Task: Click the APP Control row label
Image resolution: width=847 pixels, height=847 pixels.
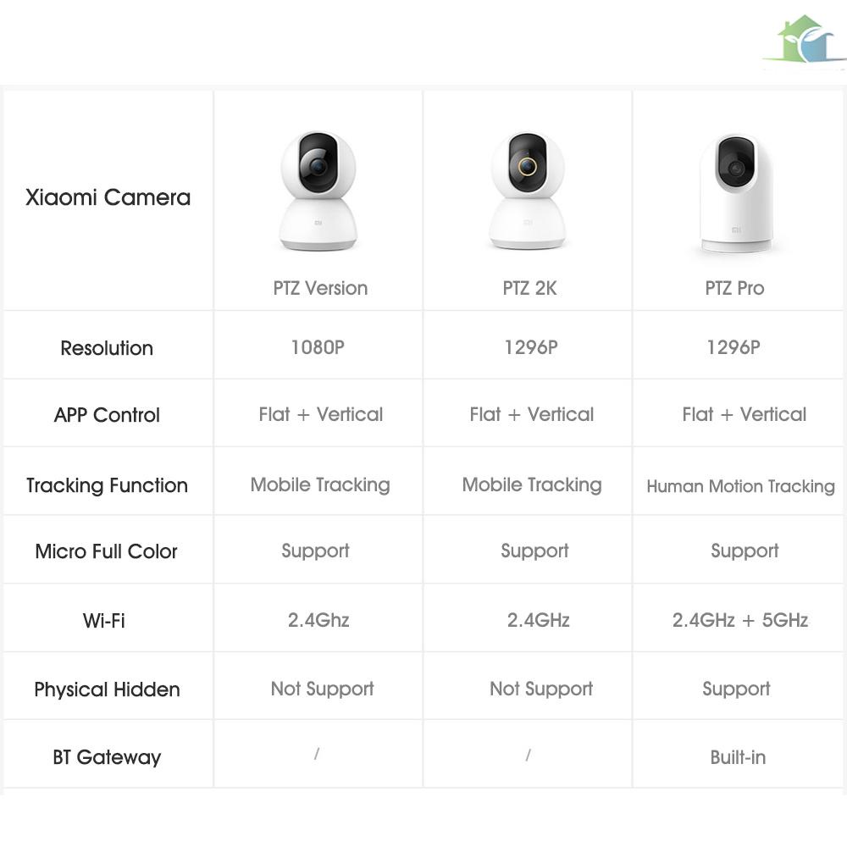Action: tap(107, 415)
